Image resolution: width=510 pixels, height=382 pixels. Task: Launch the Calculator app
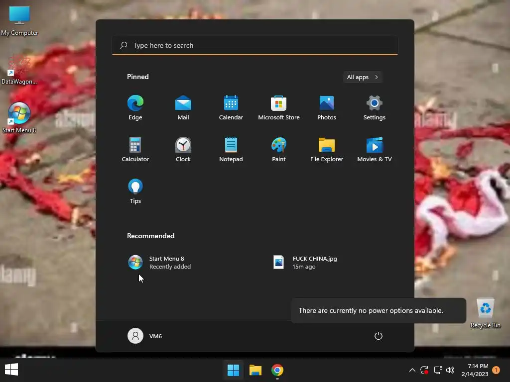[x=135, y=149]
